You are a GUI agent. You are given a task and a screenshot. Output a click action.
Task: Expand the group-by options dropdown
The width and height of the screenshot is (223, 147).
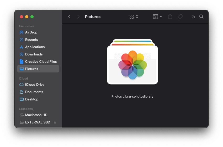(157, 17)
